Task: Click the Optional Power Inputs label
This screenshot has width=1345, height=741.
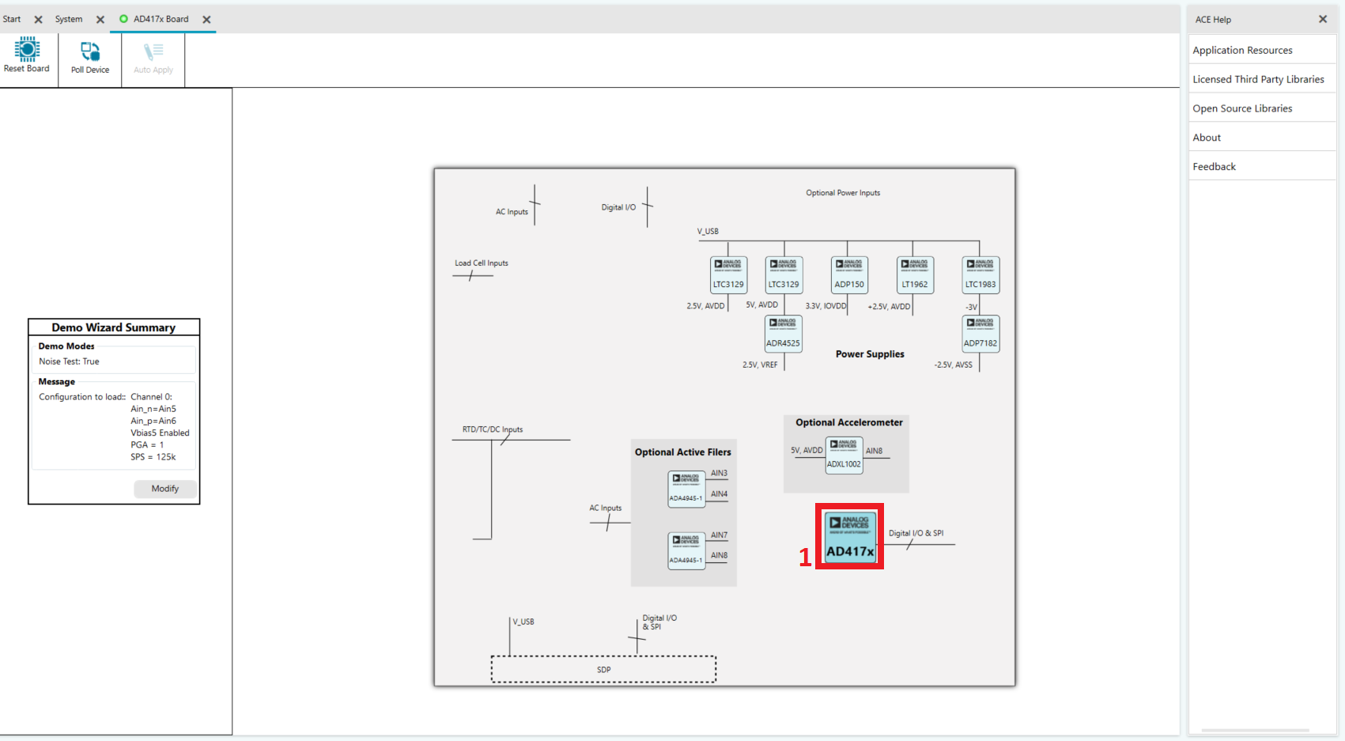Action: [843, 193]
